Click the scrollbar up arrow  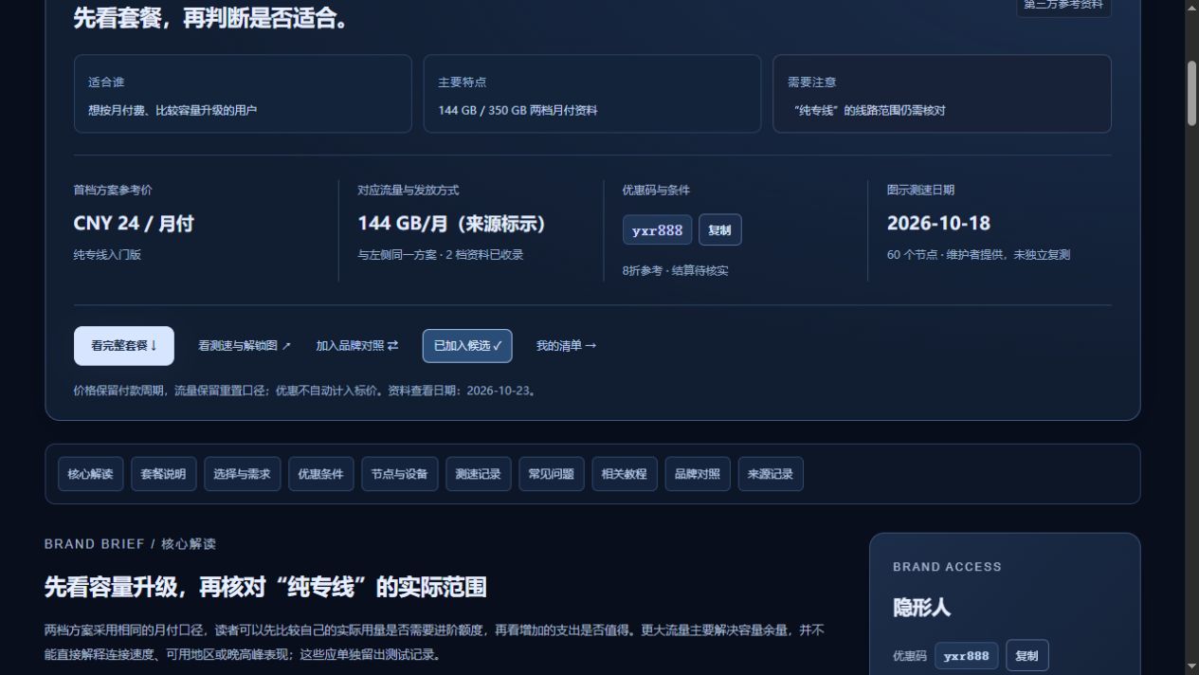[x=1192, y=8]
